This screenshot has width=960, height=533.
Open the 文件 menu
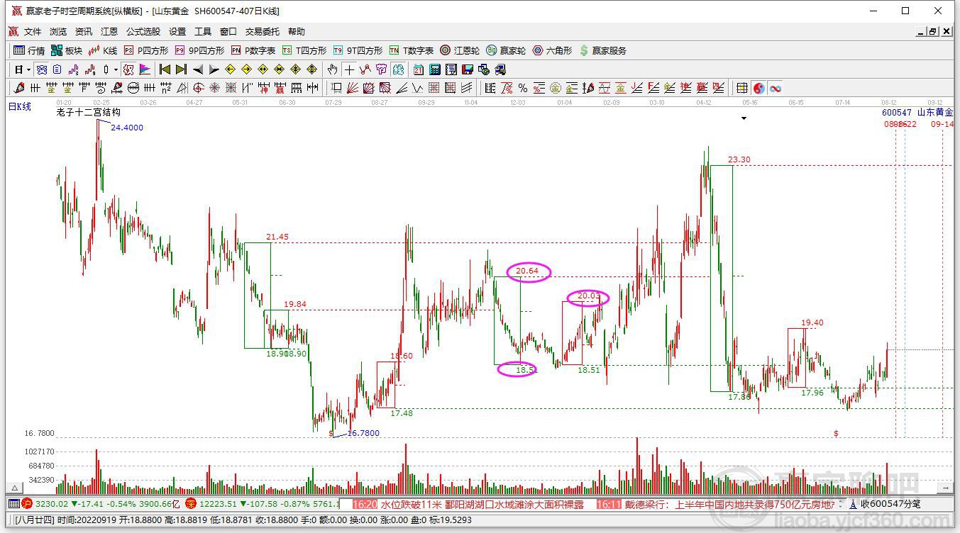[33, 32]
